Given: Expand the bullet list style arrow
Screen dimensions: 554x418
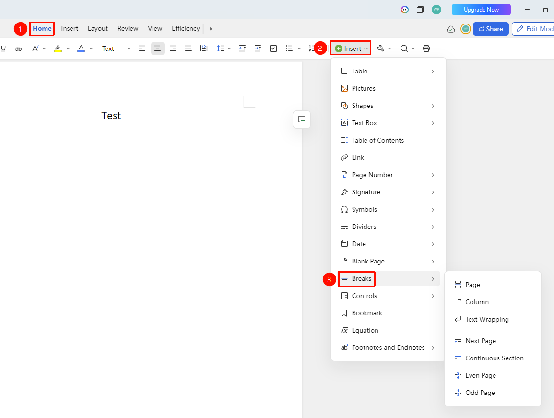Looking at the screenshot, I should point(299,49).
